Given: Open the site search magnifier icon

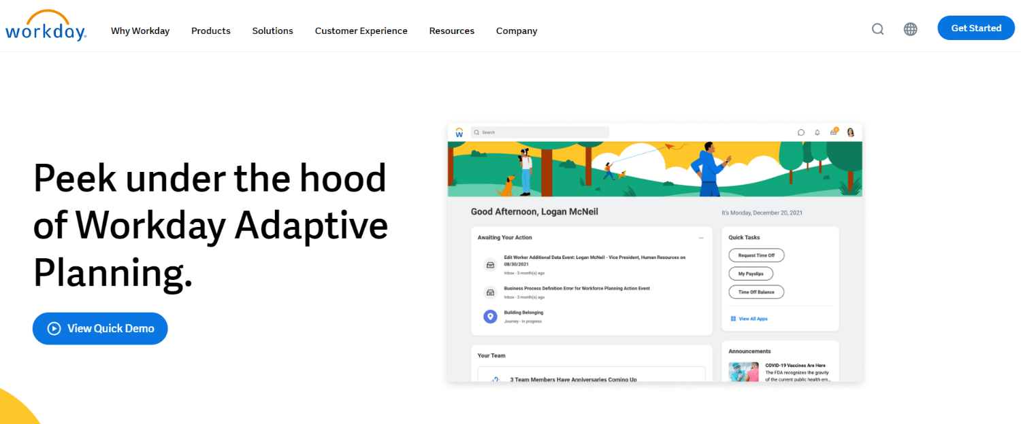Looking at the screenshot, I should (878, 29).
